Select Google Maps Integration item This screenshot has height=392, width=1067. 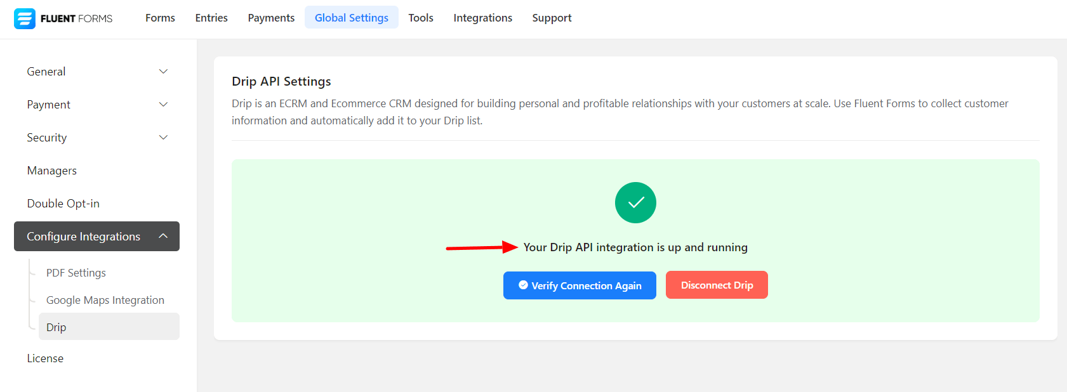click(105, 300)
